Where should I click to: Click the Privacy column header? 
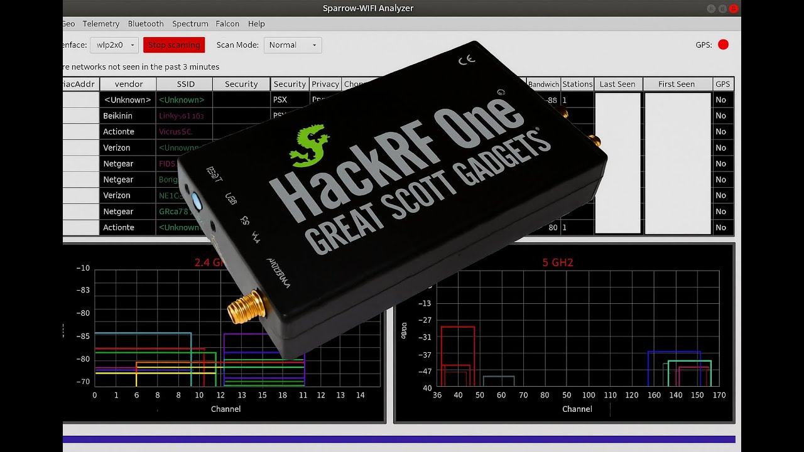pyautogui.click(x=325, y=84)
